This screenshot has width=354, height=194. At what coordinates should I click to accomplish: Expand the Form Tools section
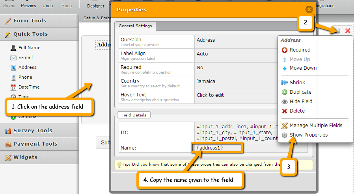coord(30,20)
